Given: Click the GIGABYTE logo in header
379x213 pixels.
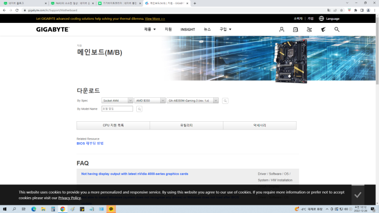Looking at the screenshot, I should click(x=53, y=30).
